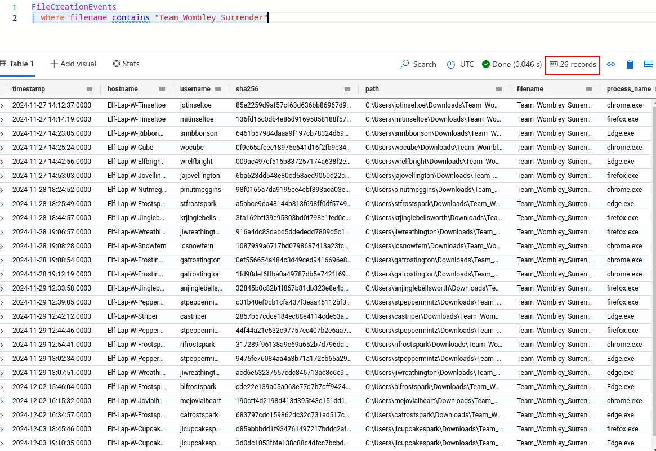
Task: Click the 26 records counter
Action: [572, 65]
